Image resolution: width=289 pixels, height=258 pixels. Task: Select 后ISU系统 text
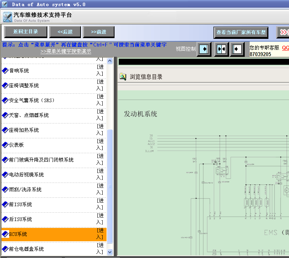pyautogui.click(x=21, y=220)
